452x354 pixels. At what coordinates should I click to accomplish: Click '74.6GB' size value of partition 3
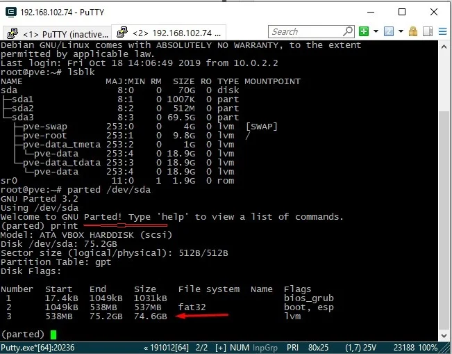(151, 316)
